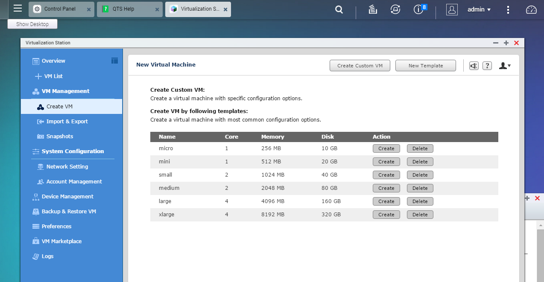Click the Disk column header
The height and width of the screenshot is (282, 544).
pyautogui.click(x=328, y=137)
